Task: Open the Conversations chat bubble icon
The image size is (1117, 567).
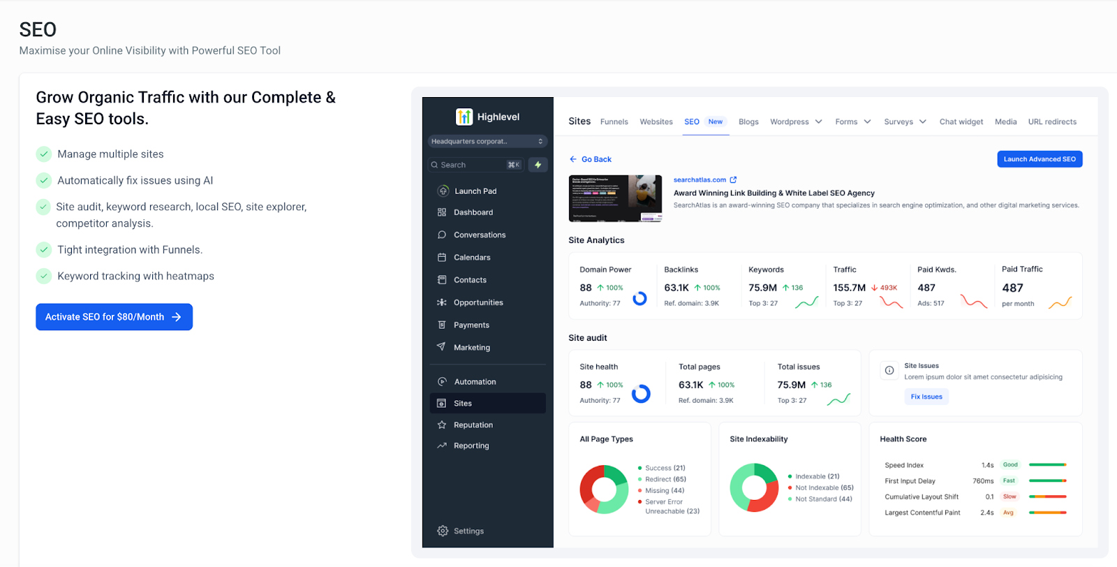Action: point(442,235)
